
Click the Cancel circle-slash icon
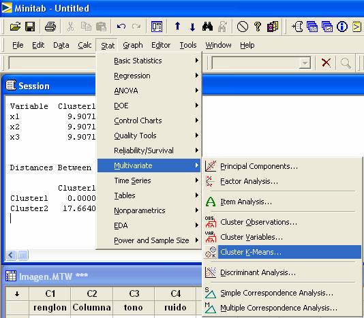pos(243,27)
